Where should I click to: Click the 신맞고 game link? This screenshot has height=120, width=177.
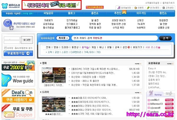click(140, 20)
